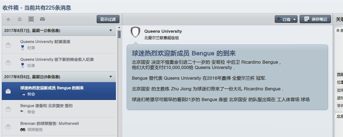Click transfer arrow icon under Bengue 准备和 北京国安 签约
Image resolution: width=343 pixels, height=137 pixels.
(x=23, y=112)
